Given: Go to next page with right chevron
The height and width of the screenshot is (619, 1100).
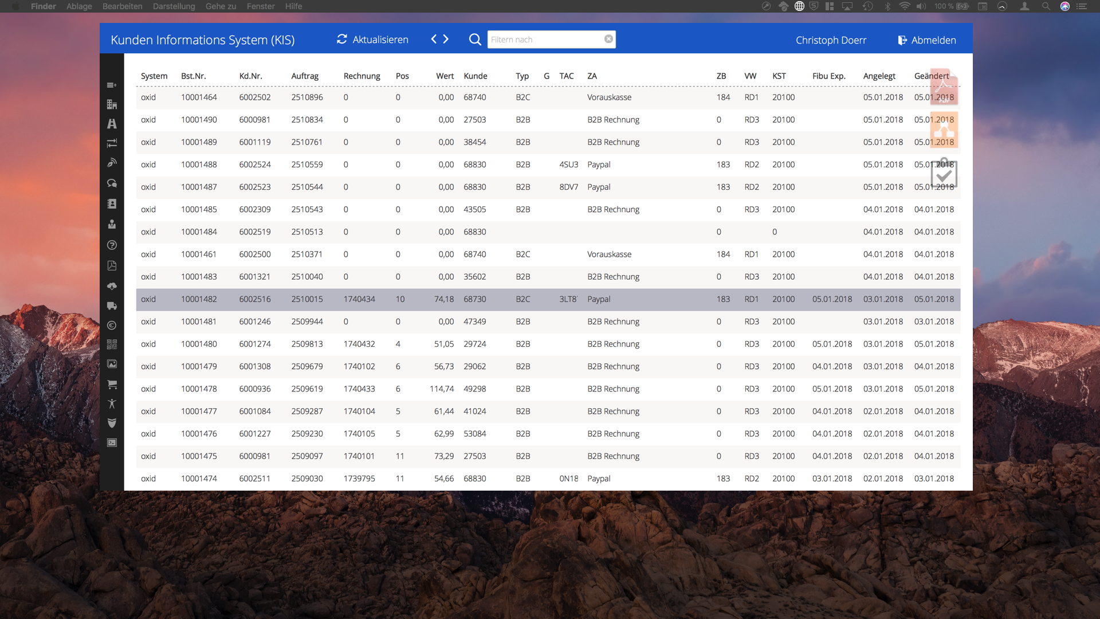Looking at the screenshot, I should coord(446,39).
